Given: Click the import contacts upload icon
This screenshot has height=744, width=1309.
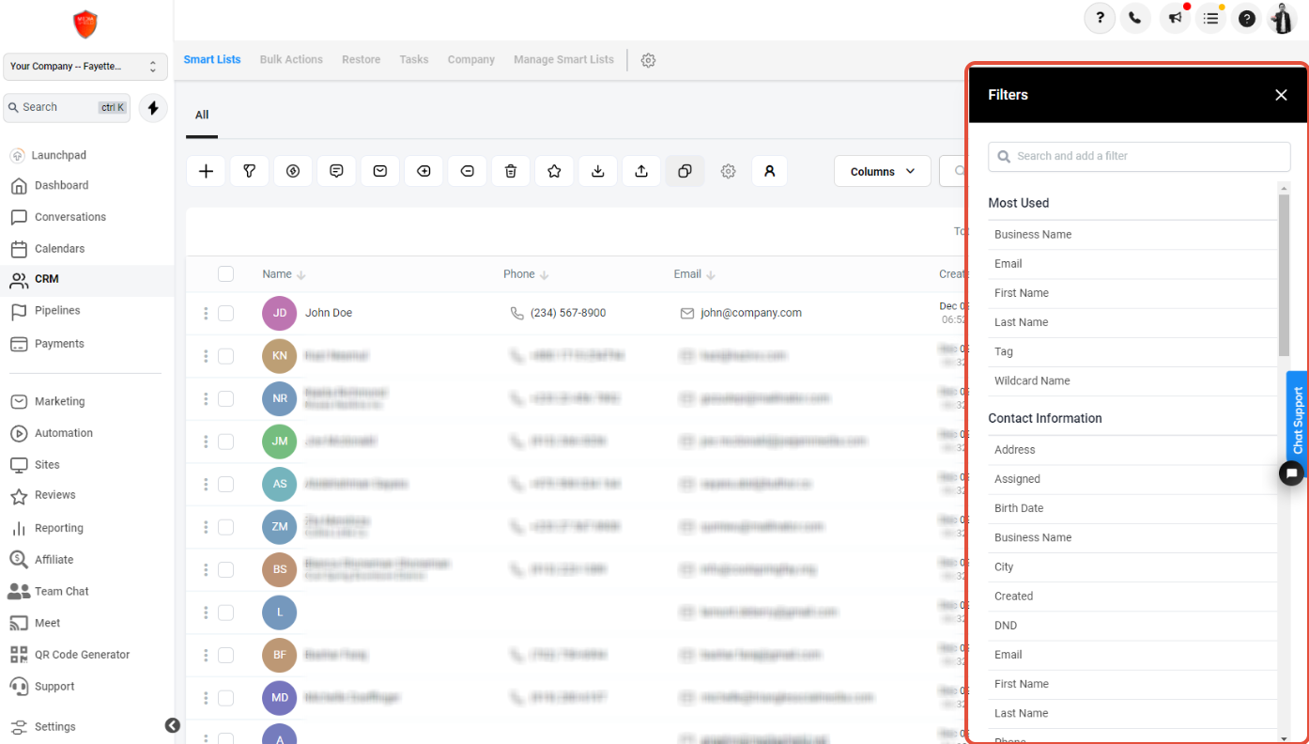Looking at the screenshot, I should [x=641, y=171].
